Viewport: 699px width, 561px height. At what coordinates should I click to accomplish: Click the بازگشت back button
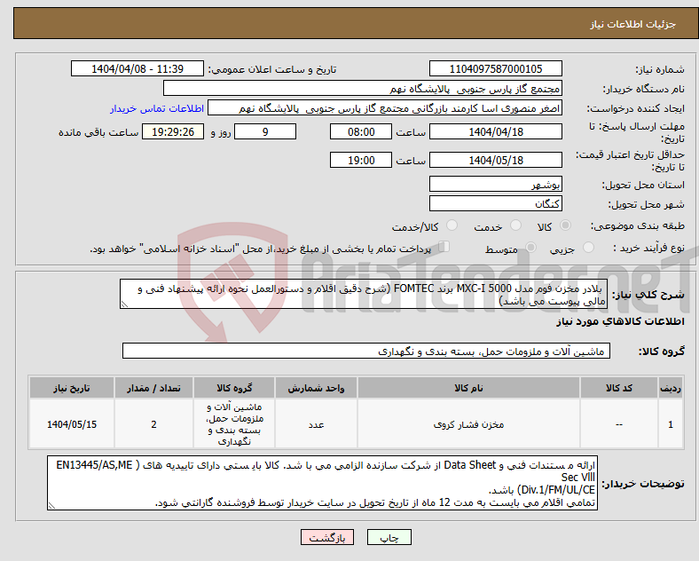pyautogui.click(x=327, y=537)
